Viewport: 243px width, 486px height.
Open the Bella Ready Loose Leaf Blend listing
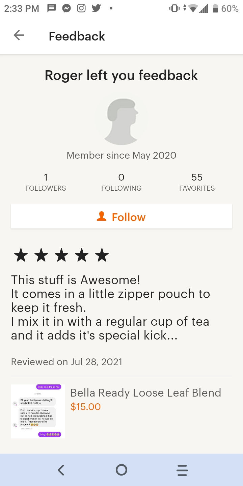coord(145,393)
